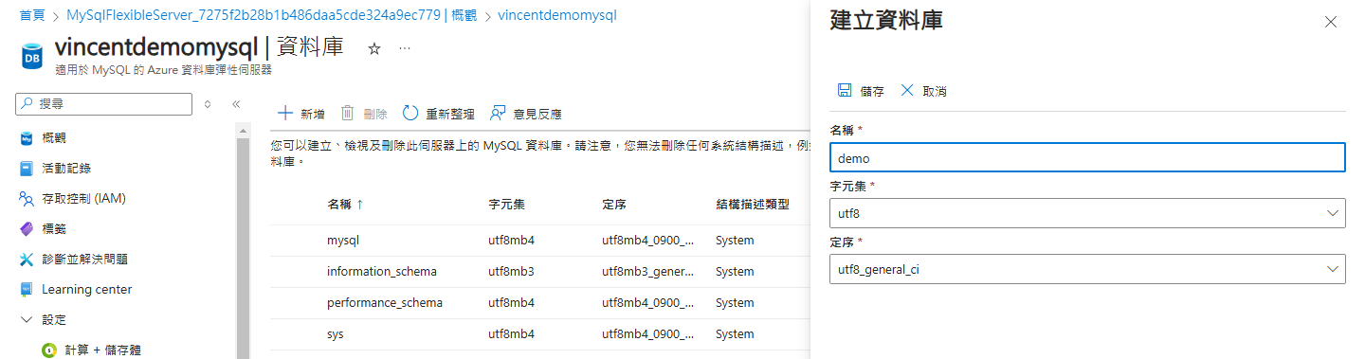Click the 刪除 trash button in toolbar
This screenshot has width=1365, height=359.
364,114
